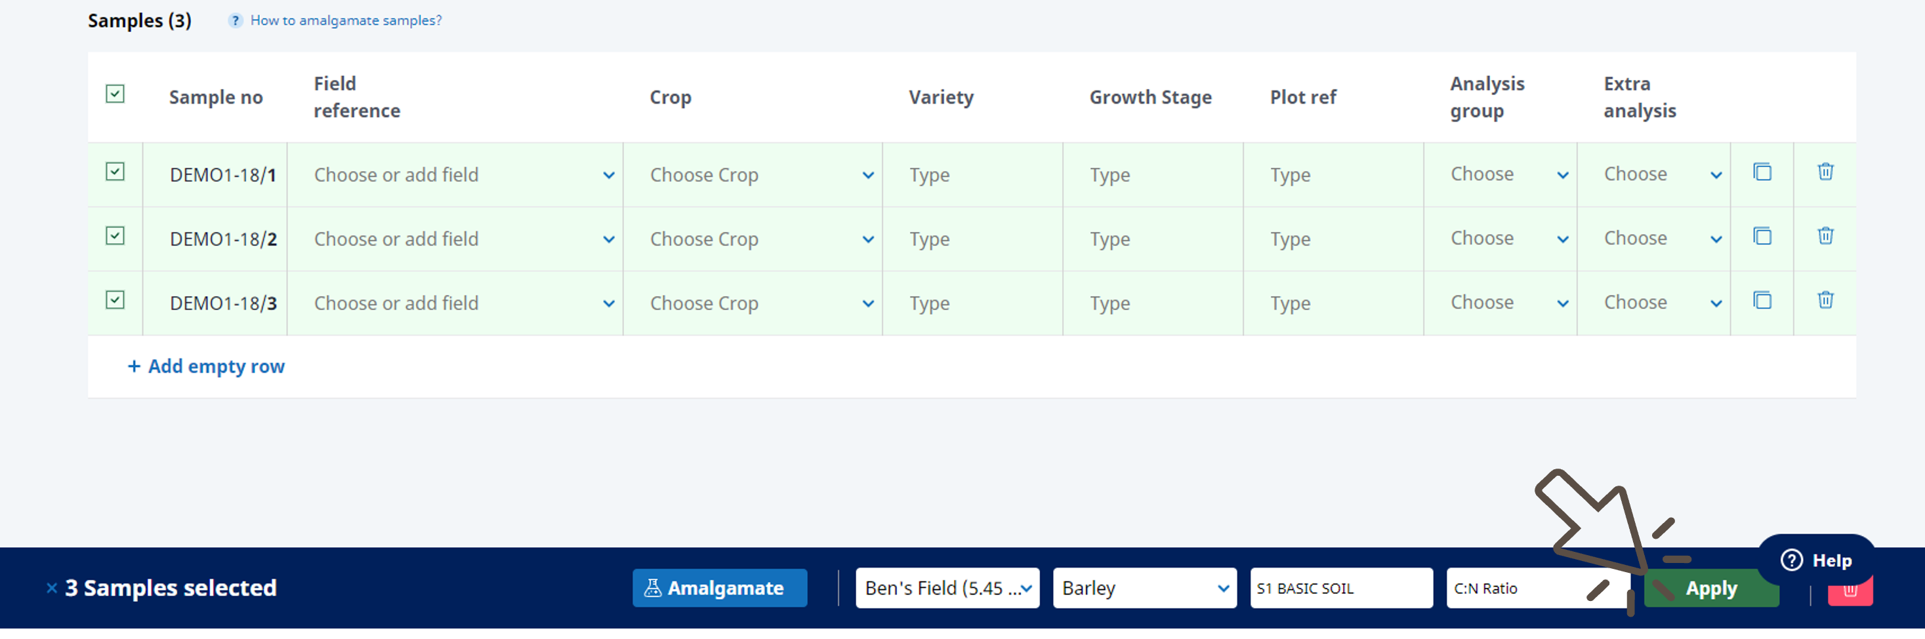
Task: Click the Amalgamate button
Action: (719, 589)
